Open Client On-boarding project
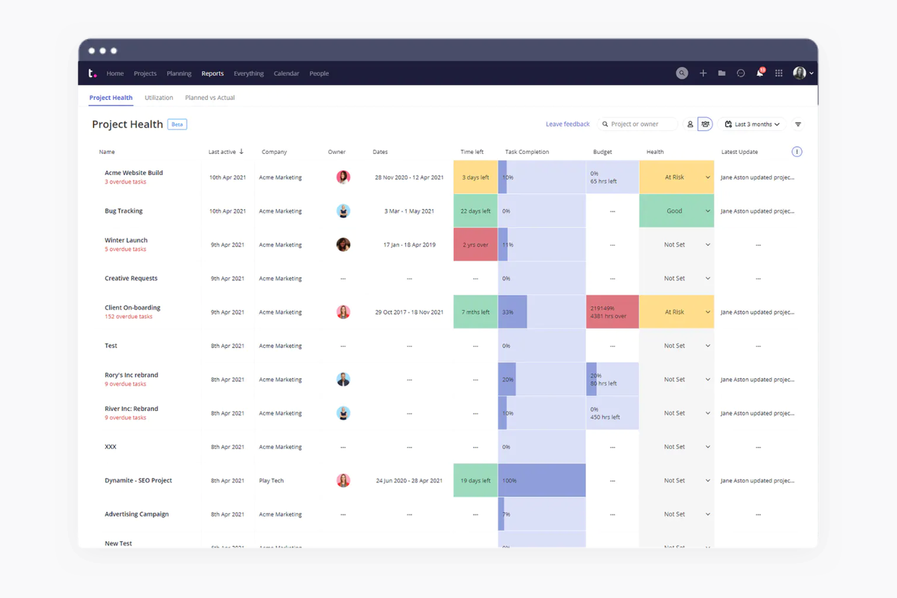 (x=132, y=307)
